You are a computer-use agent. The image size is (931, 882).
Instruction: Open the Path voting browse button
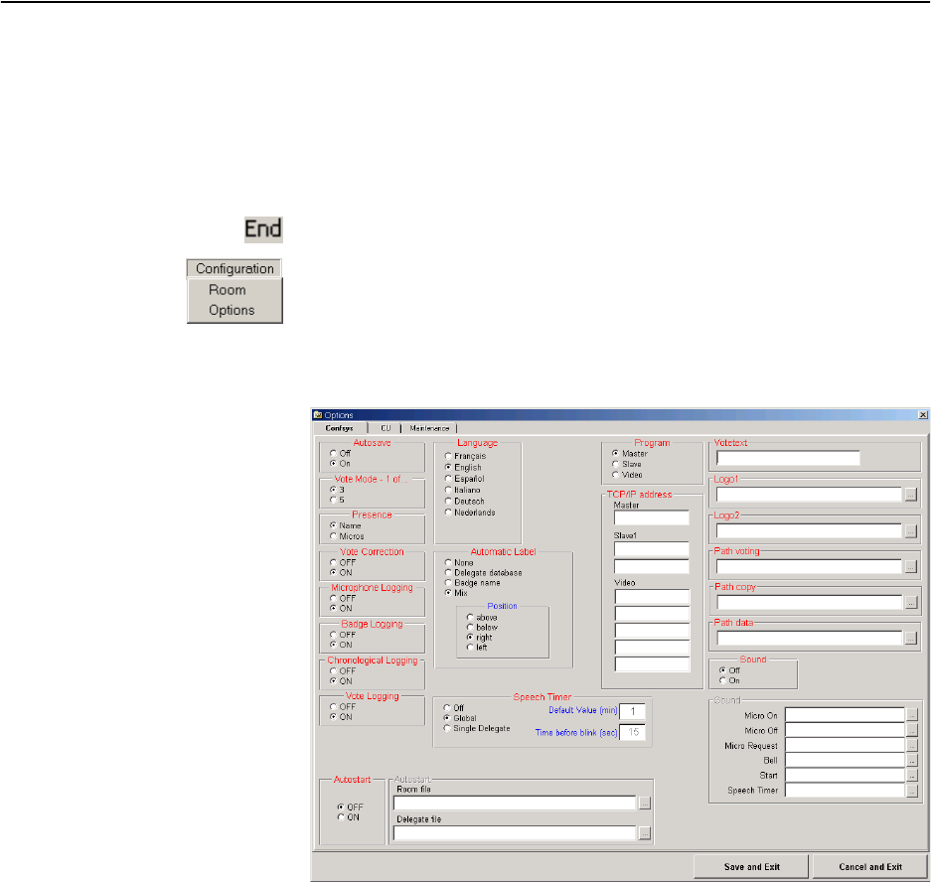(910, 567)
